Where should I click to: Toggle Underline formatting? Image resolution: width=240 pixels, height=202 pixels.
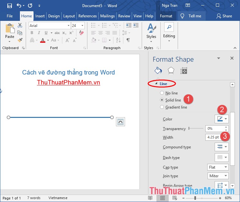tap(46, 32)
